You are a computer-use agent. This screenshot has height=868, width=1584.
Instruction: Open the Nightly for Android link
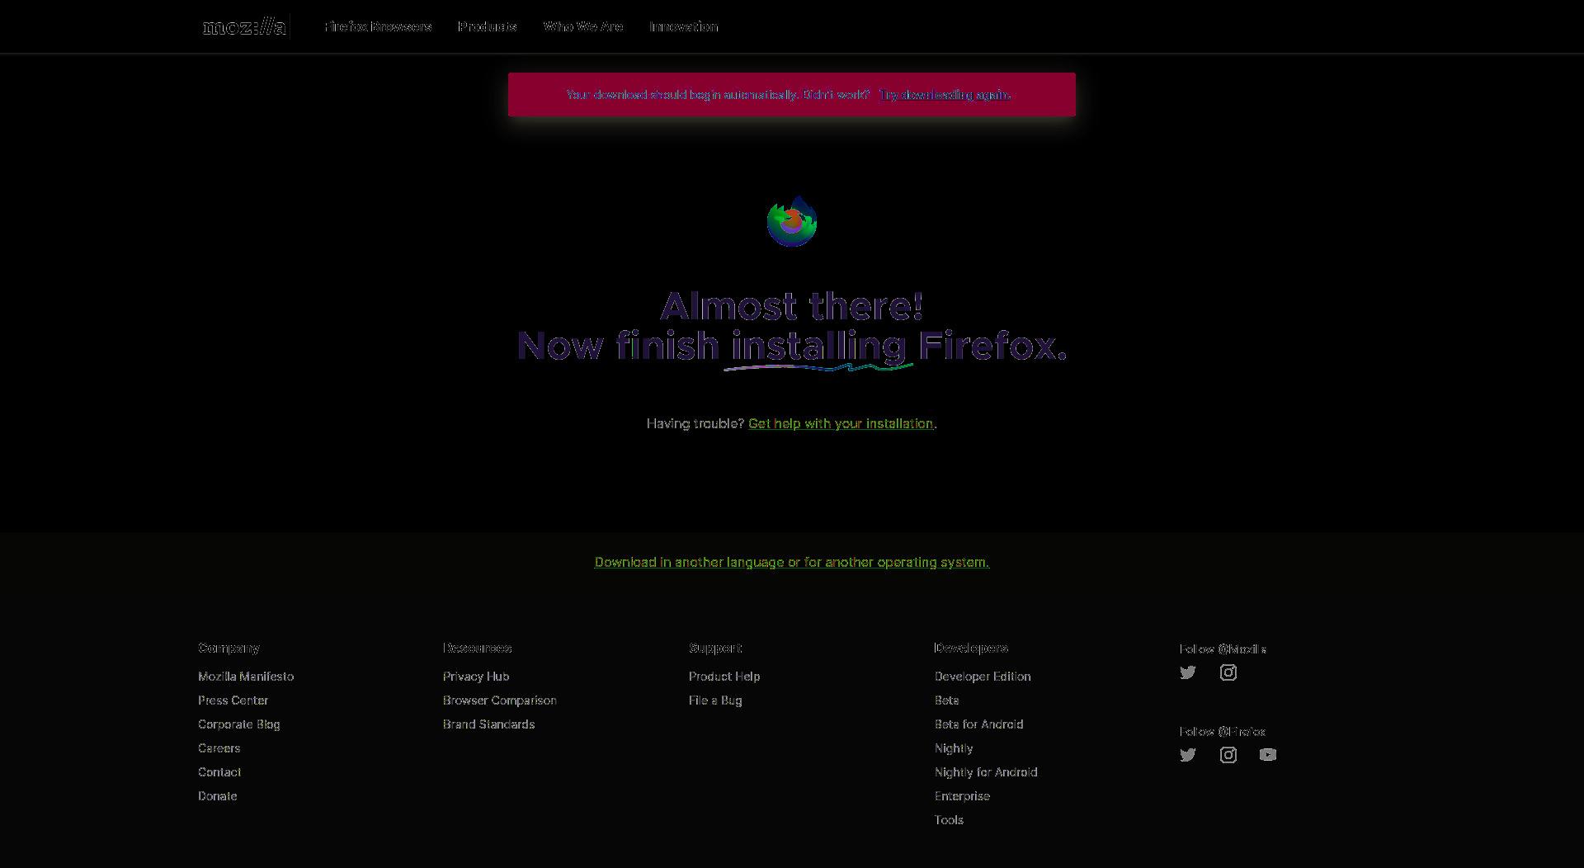click(986, 772)
